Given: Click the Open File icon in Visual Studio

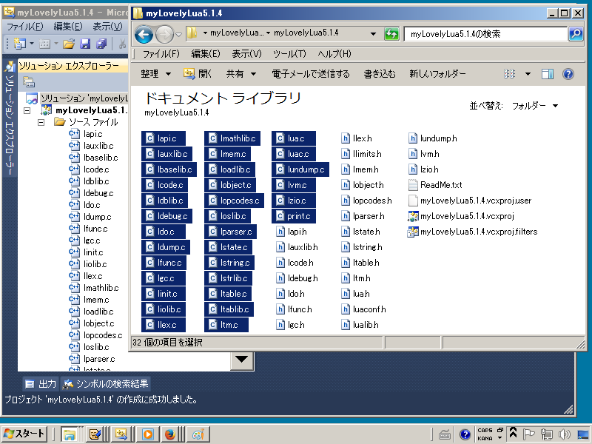Looking at the screenshot, I should tap(69, 44).
